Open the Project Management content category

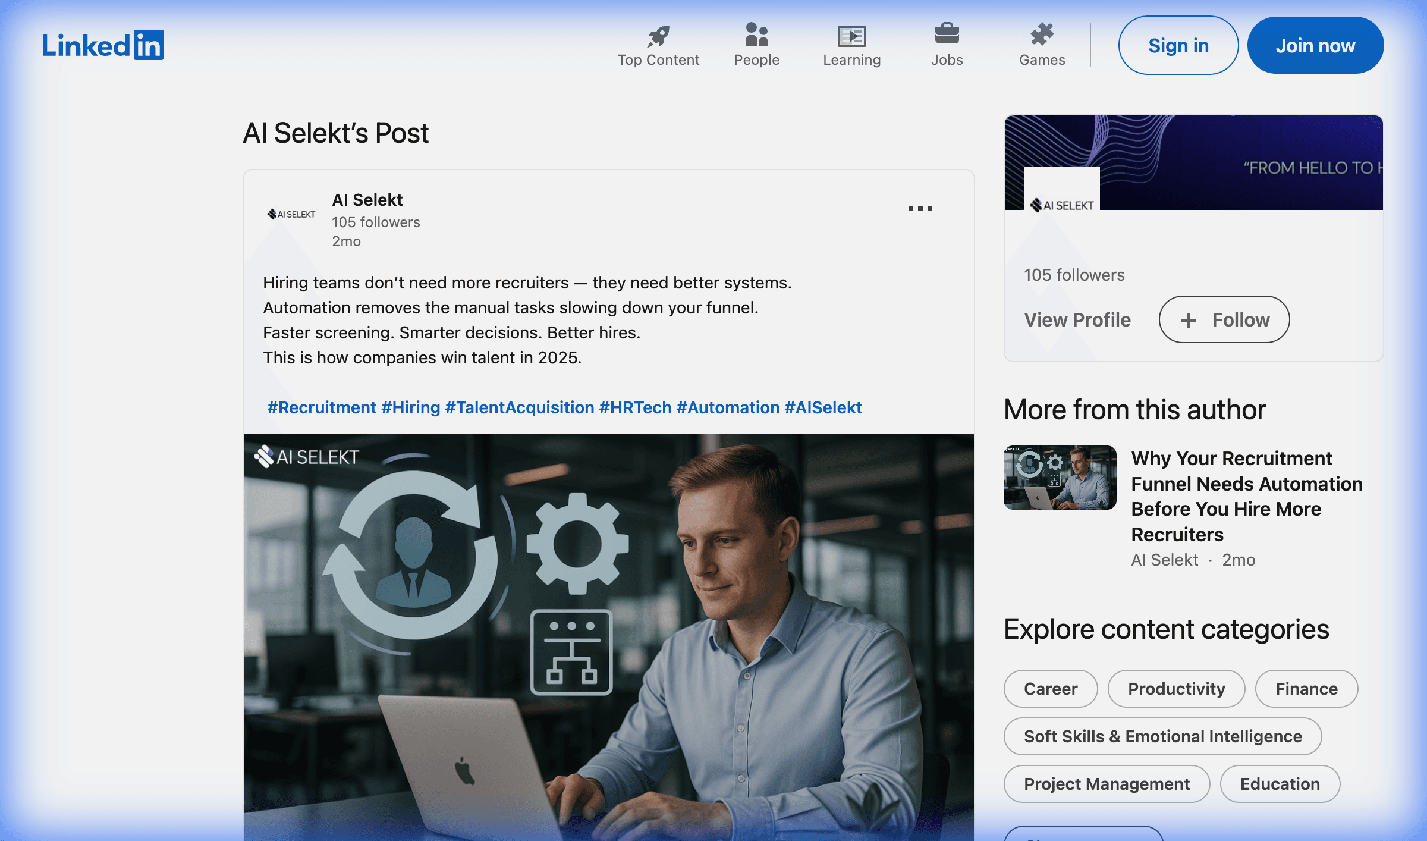coord(1107,784)
